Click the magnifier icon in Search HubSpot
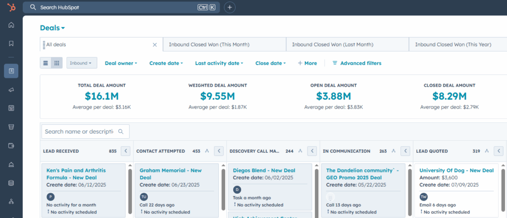The image size is (507, 218). [x=33, y=7]
